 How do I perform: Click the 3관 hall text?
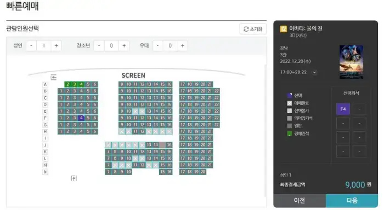tap(283, 55)
